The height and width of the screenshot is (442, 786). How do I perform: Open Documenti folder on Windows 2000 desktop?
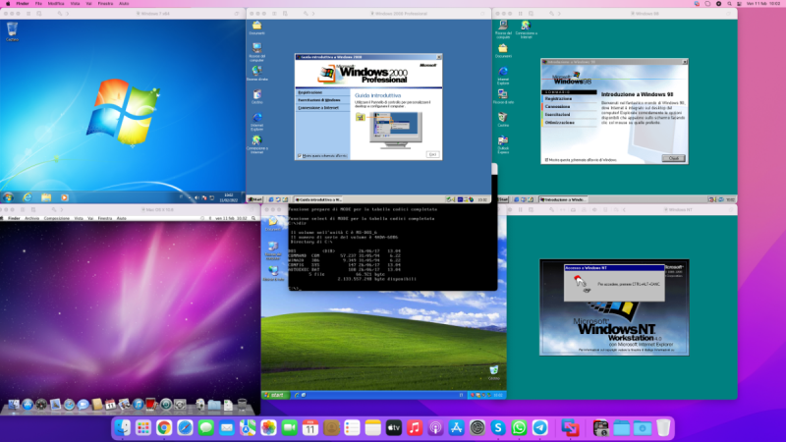click(x=256, y=27)
